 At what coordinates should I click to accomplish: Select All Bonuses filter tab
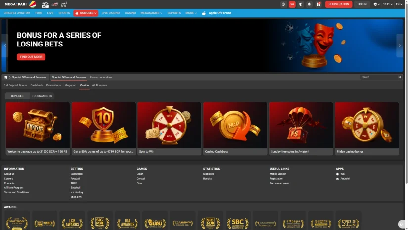point(99,85)
